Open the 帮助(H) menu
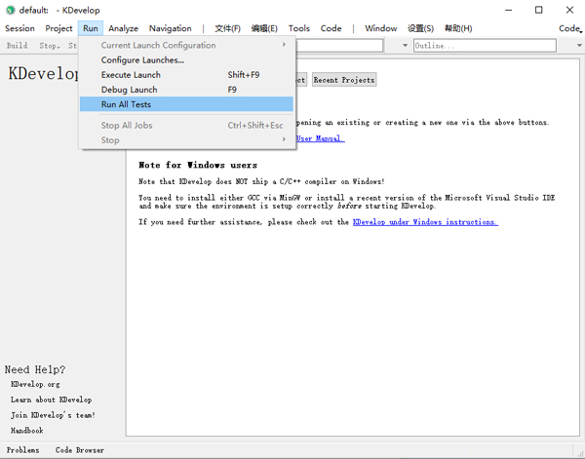The width and height of the screenshot is (585, 459). (x=458, y=28)
